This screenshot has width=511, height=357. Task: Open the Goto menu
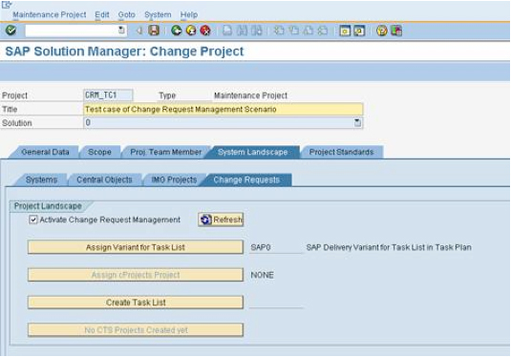126,14
